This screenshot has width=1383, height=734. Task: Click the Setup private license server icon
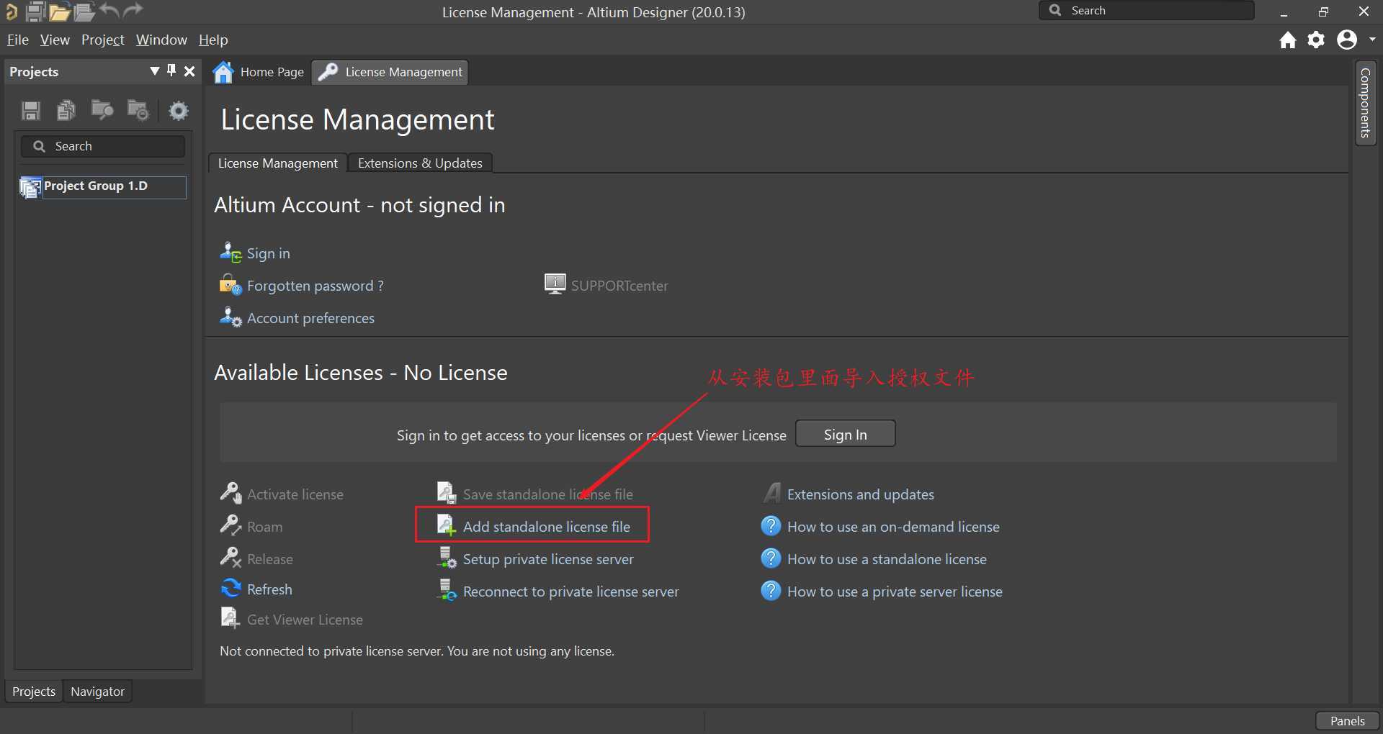(447, 558)
